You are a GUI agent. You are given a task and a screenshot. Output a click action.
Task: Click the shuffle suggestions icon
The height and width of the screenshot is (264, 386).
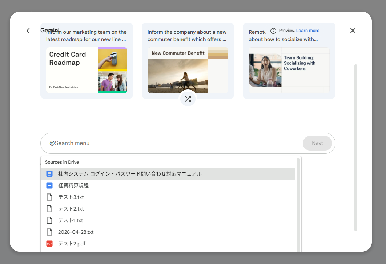[x=188, y=99]
